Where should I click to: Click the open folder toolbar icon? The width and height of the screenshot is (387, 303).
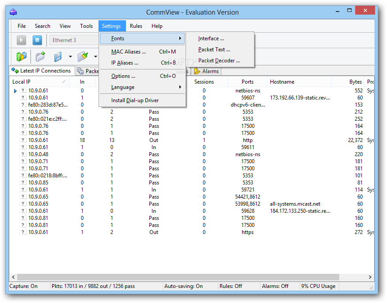pyautogui.click(x=41, y=57)
